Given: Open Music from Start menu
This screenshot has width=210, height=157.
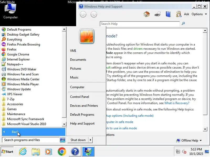Looking at the screenshot, I should coord(74,77).
